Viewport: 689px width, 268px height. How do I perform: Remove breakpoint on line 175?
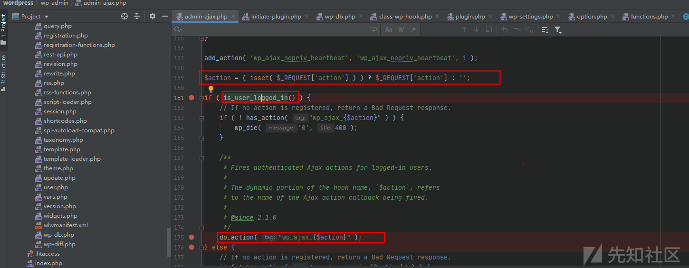click(x=191, y=237)
